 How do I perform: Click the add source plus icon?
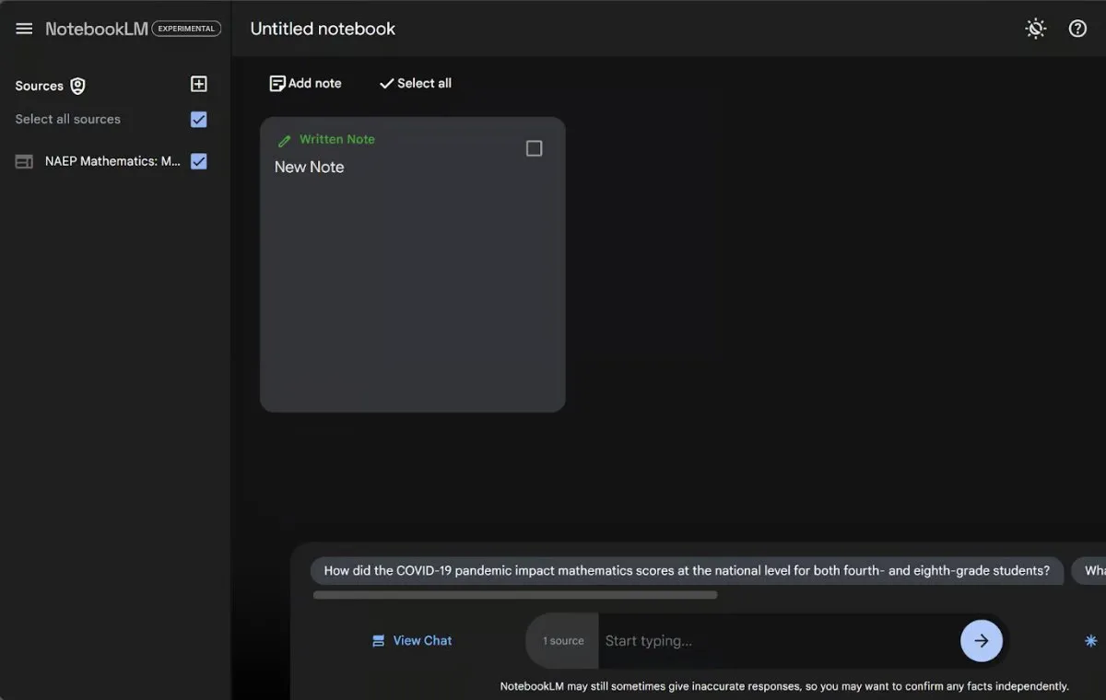pos(198,85)
